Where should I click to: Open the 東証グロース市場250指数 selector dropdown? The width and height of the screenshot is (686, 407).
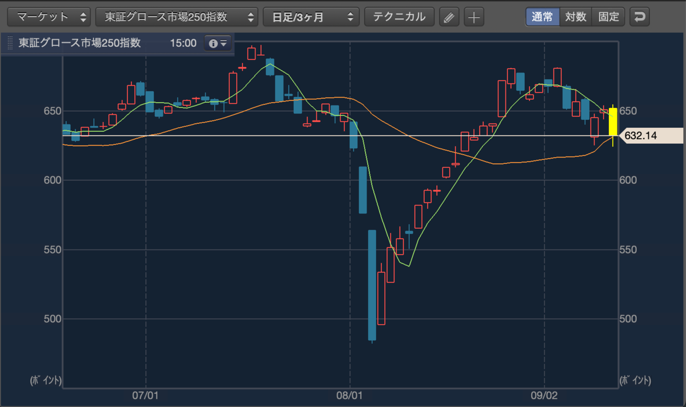(x=177, y=17)
